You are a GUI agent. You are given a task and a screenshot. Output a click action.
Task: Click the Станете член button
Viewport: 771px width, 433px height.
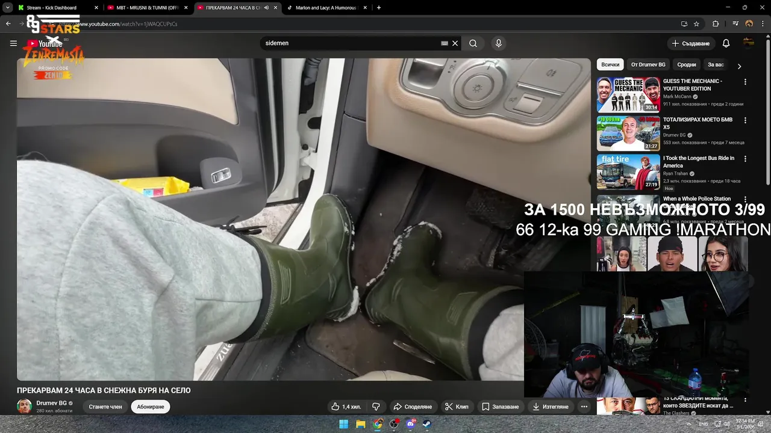(105, 407)
